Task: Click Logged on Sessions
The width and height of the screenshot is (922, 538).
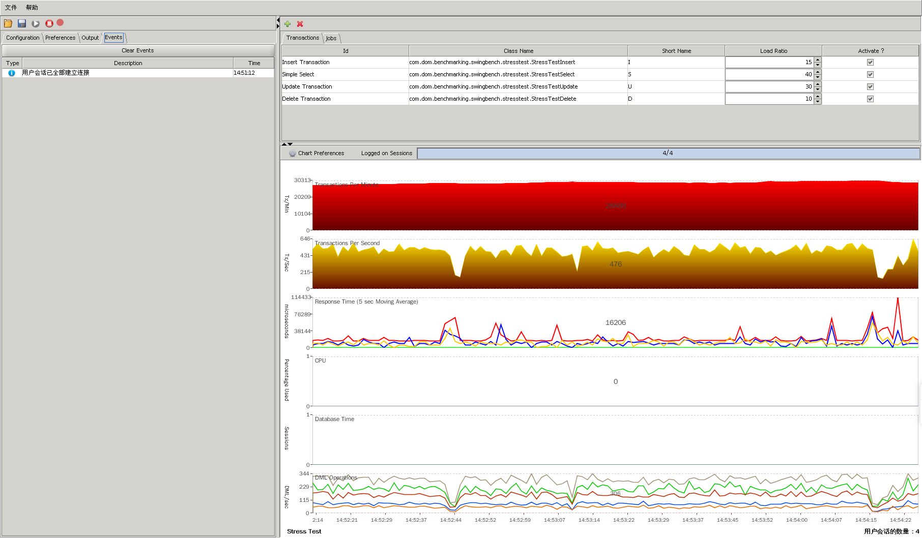Action: point(386,153)
